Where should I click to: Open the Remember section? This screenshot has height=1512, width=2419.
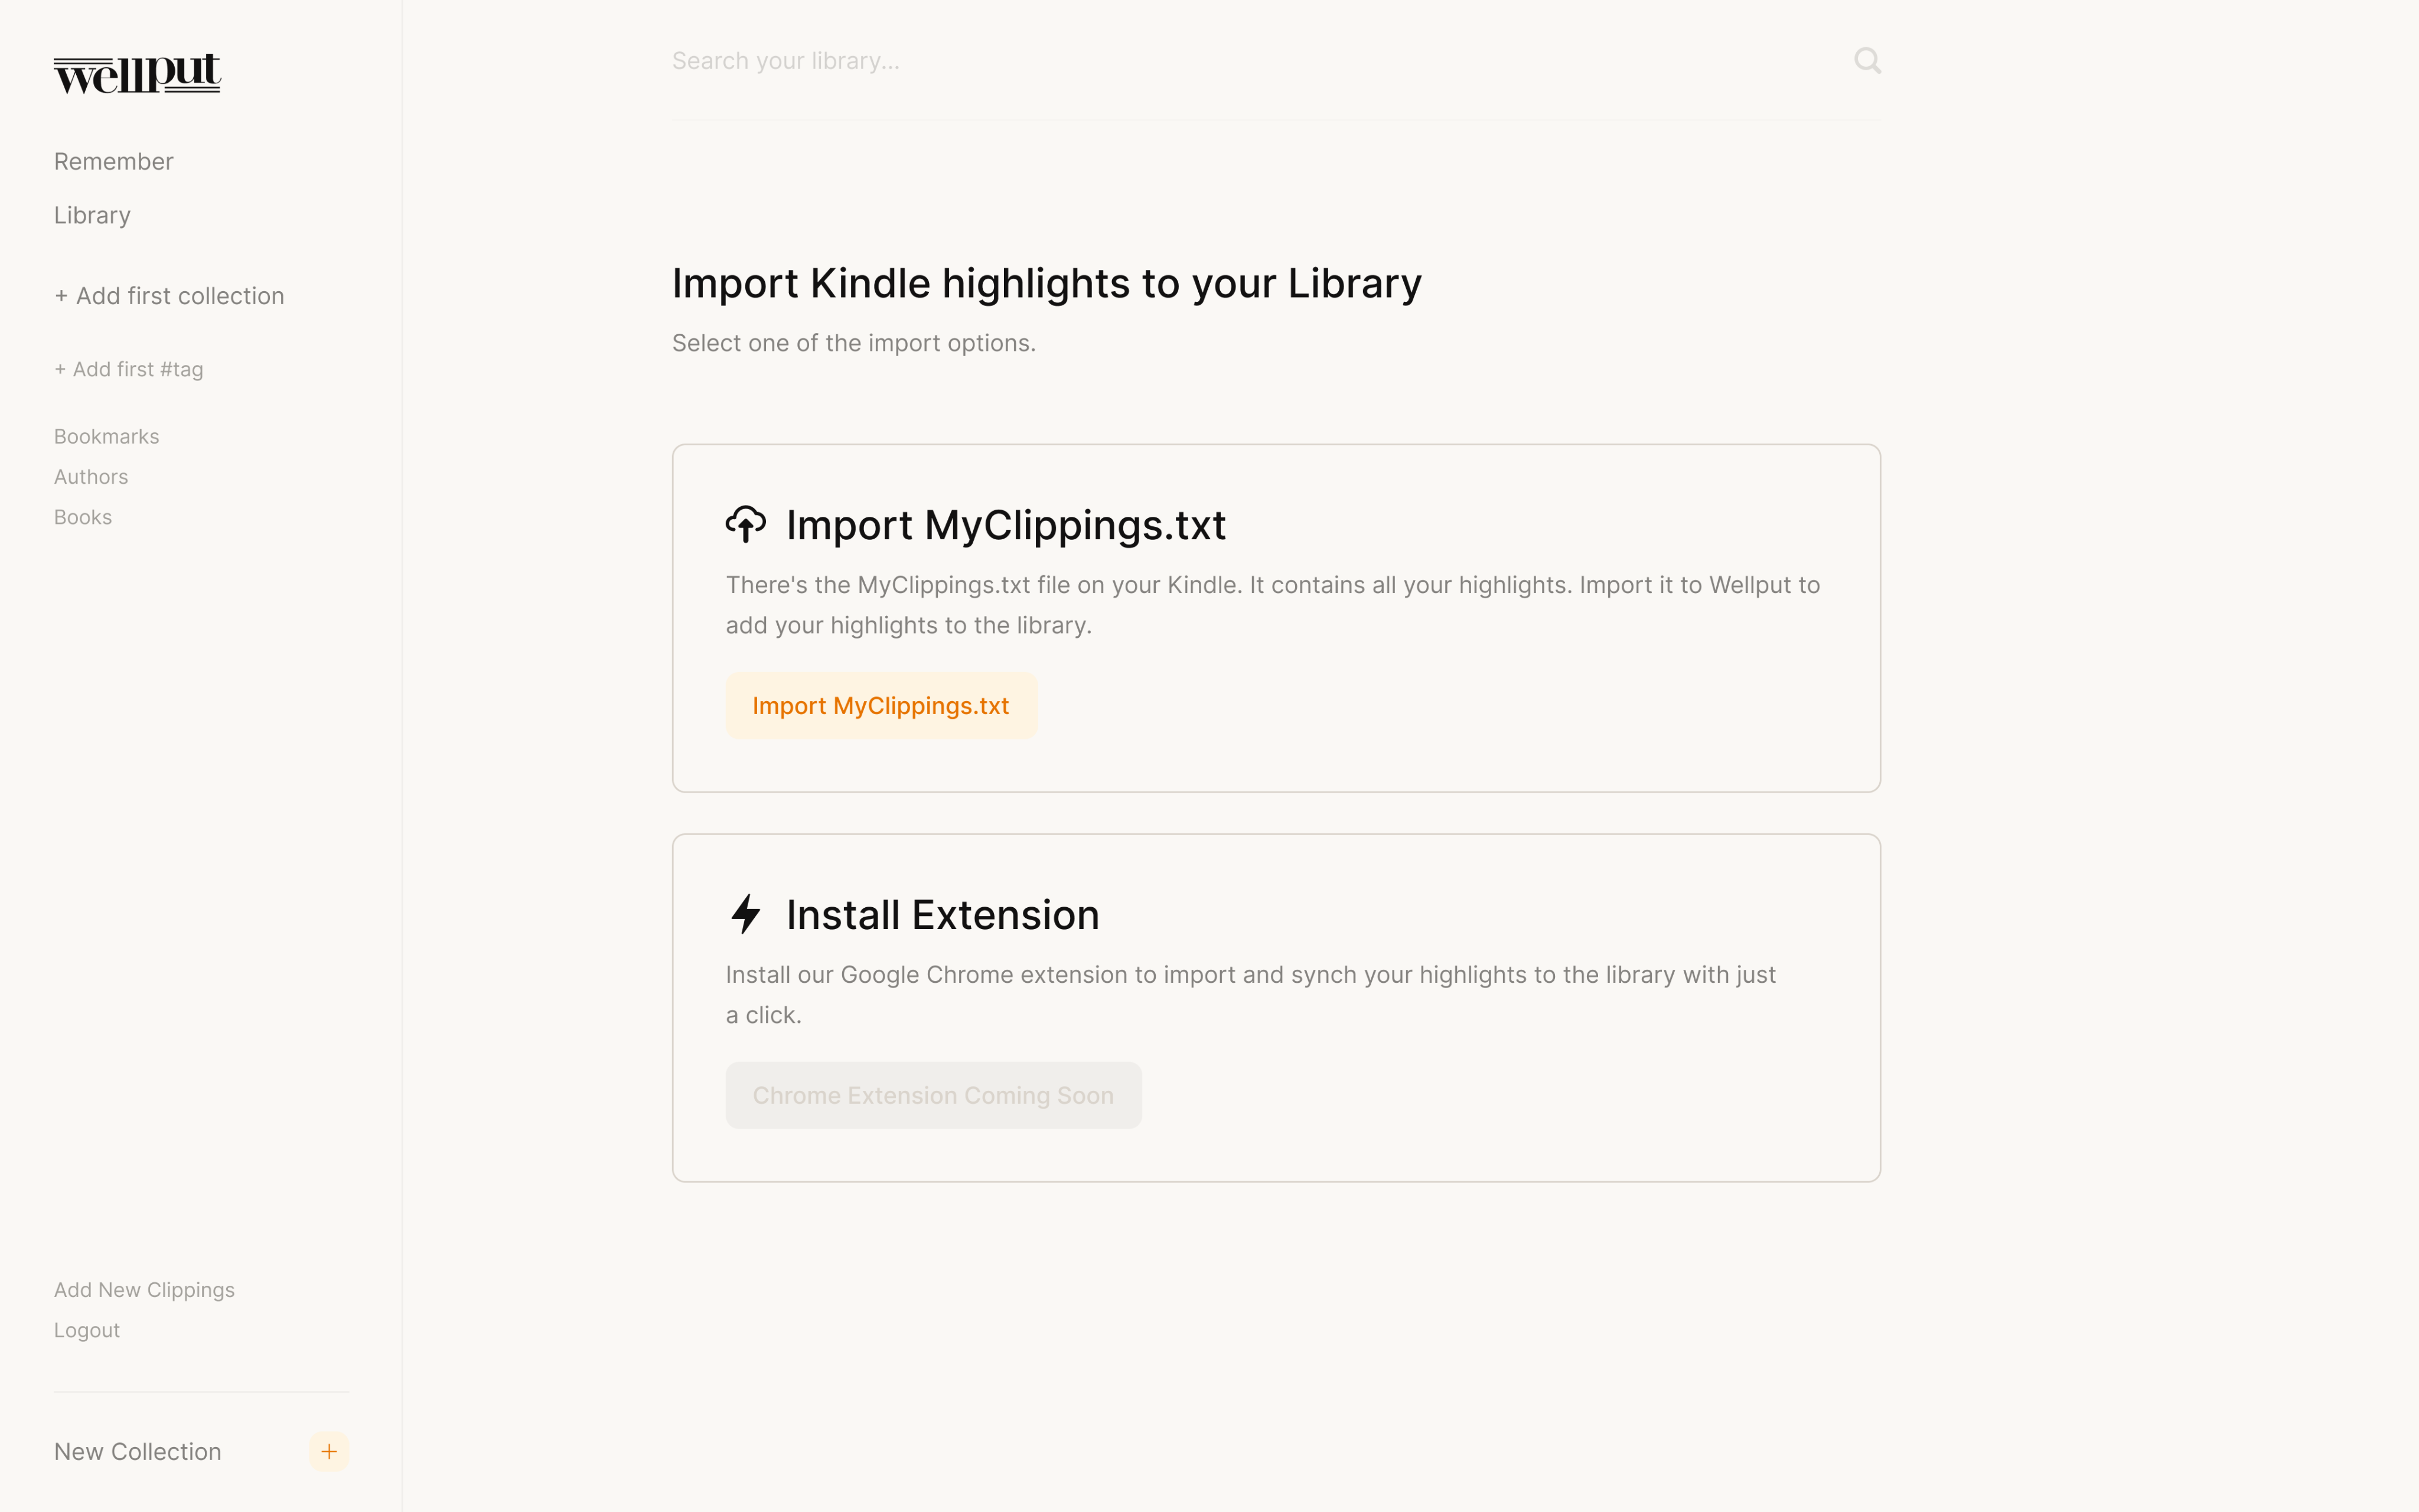point(114,162)
